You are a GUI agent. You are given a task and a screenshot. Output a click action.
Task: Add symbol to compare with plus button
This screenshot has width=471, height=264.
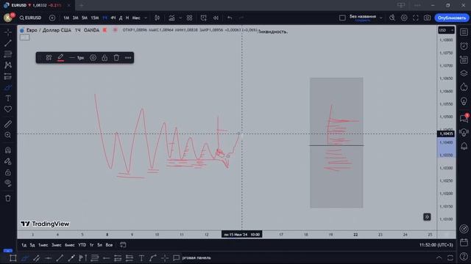tap(52, 18)
